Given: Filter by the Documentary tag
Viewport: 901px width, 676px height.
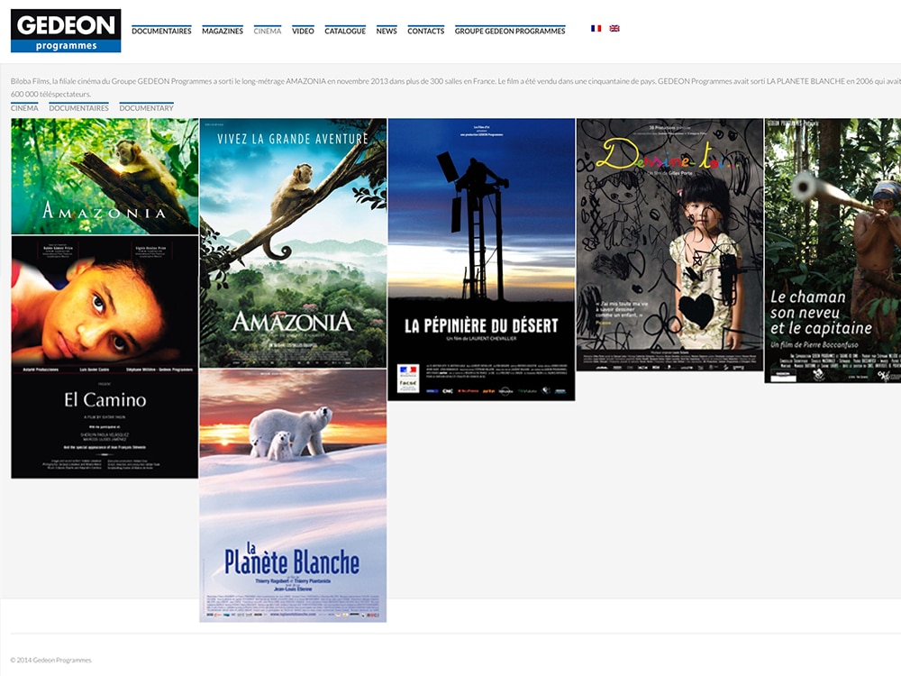Looking at the screenshot, I should (x=146, y=108).
